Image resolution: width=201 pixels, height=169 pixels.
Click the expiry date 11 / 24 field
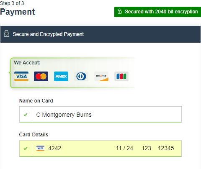click(x=124, y=148)
